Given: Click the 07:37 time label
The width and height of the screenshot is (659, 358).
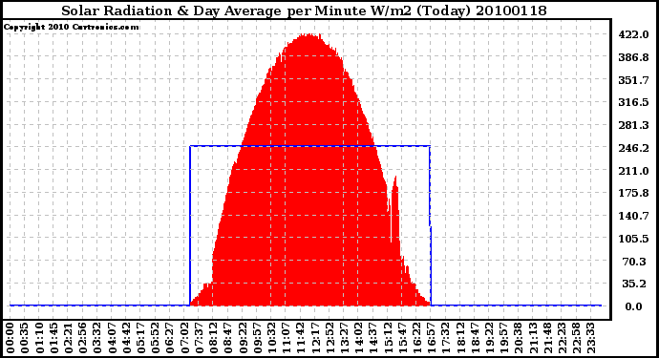Looking at the screenshot, I should point(199,338).
